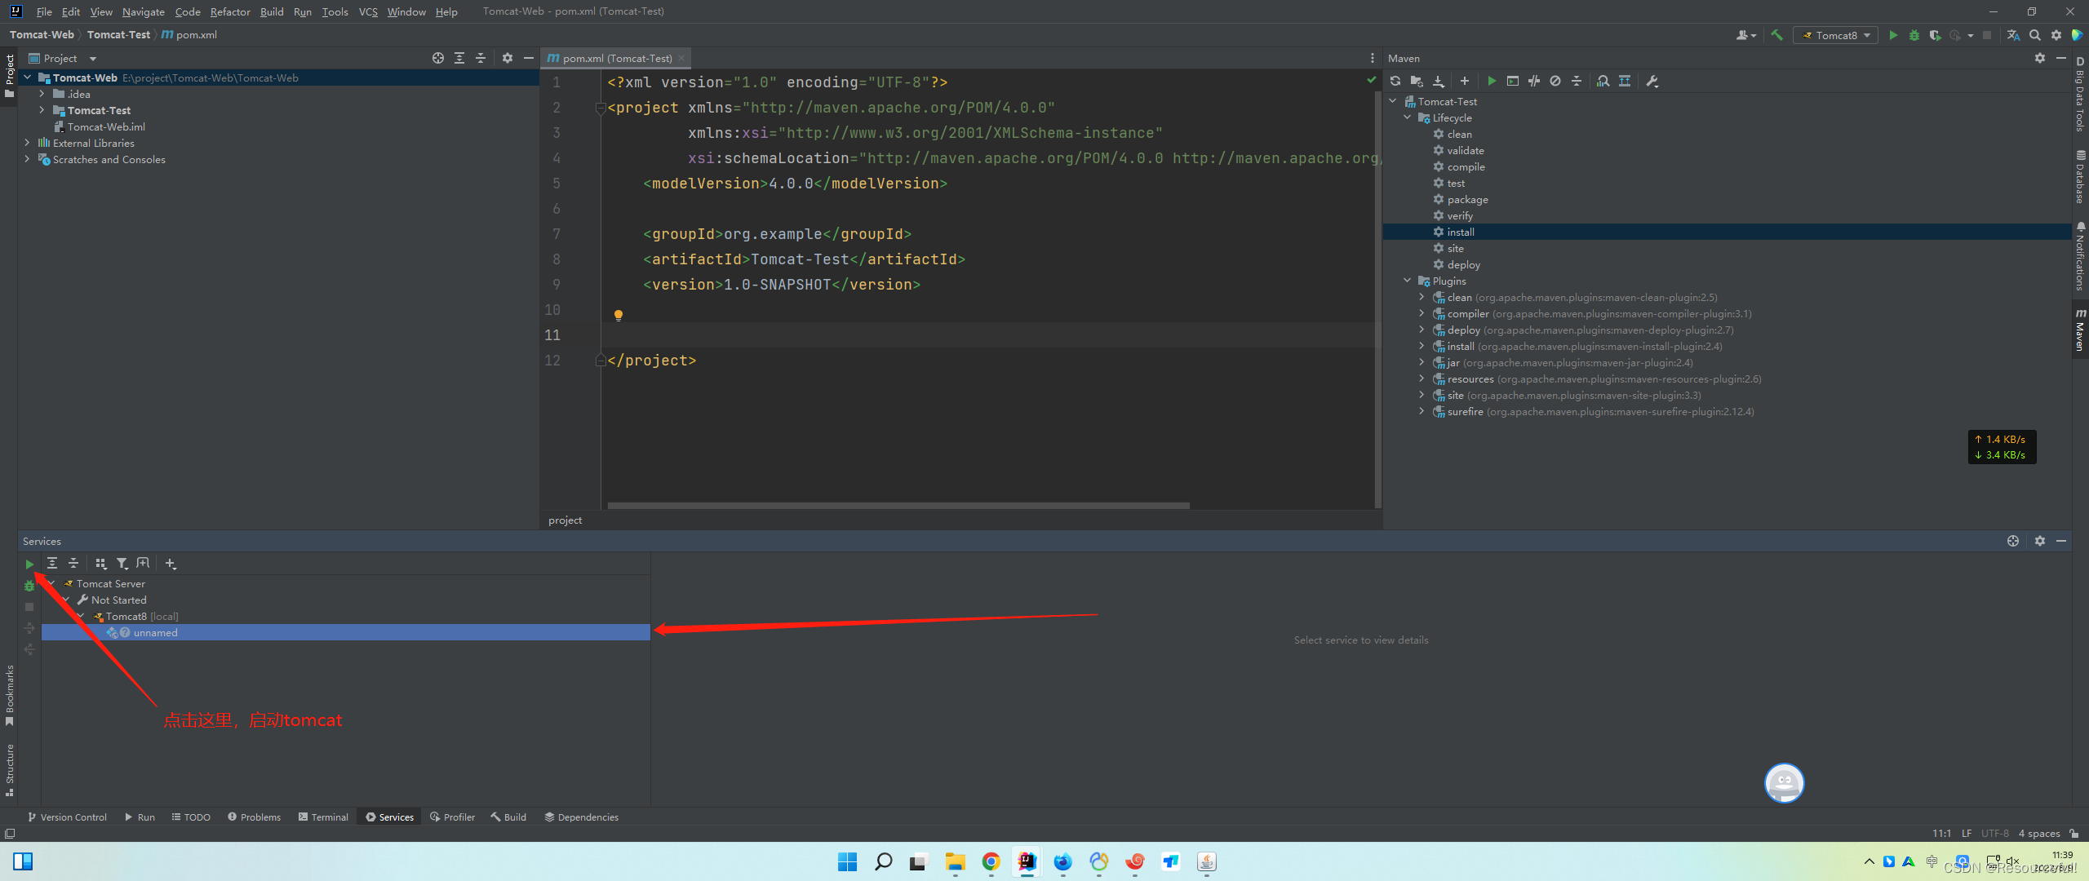Toggle Skip Tests mode in Maven
2089x881 pixels.
point(1555,81)
